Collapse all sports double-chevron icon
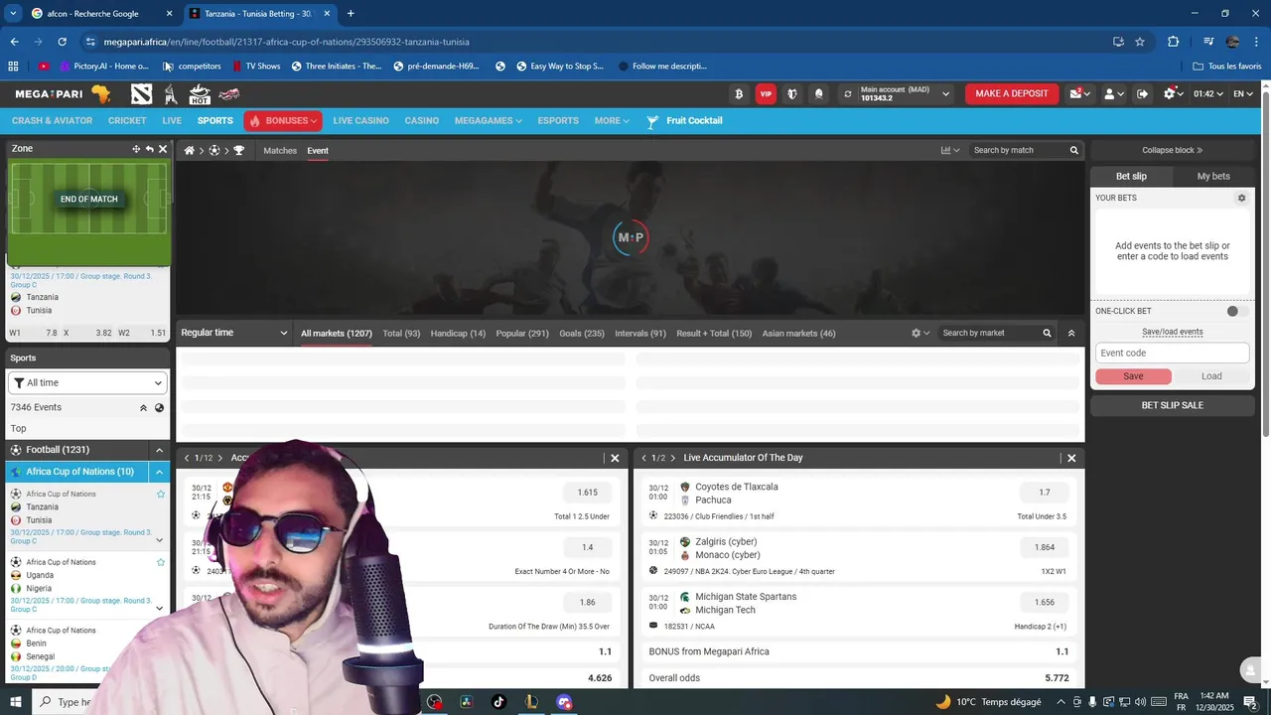The image size is (1271, 715). pos(143,408)
